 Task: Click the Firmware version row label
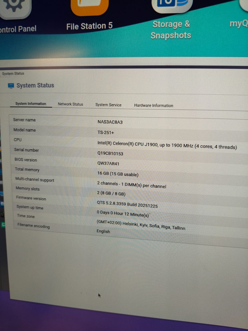point(31,198)
